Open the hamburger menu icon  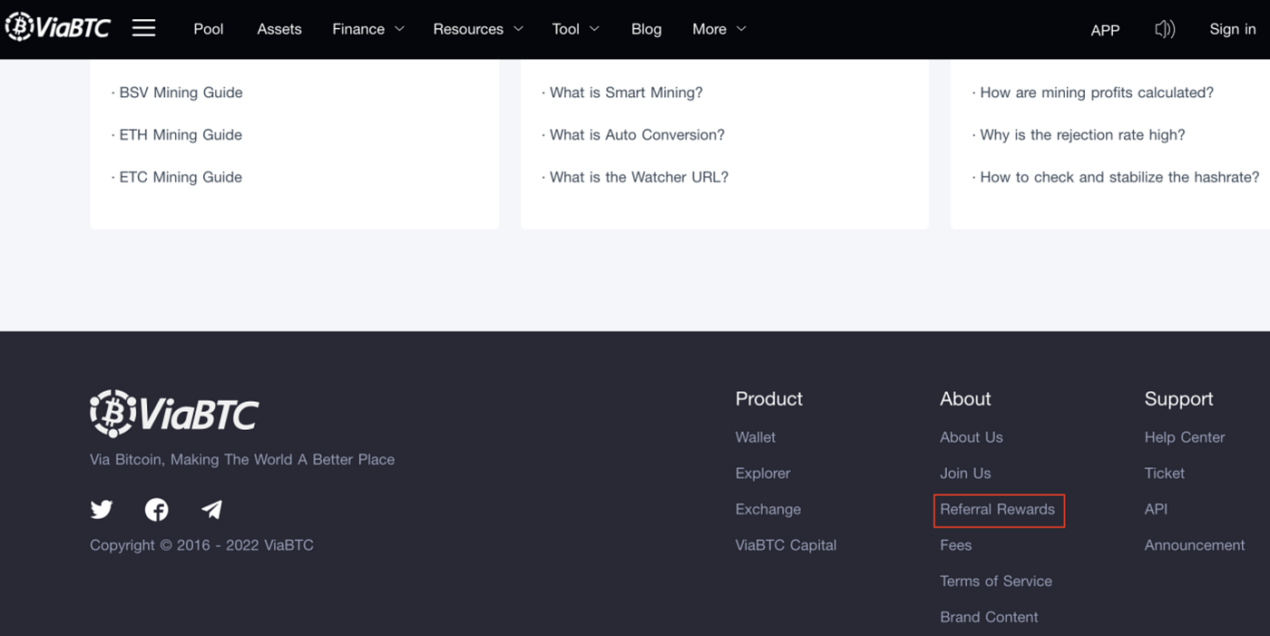(x=144, y=28)
